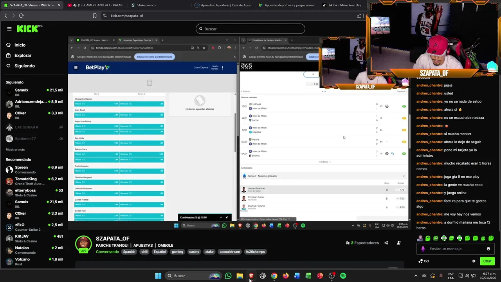Open the emoji picker in chat input
501x282 pixels.
tap(488, 249)
